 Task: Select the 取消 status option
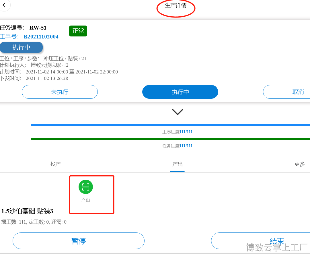tap(287, 92)
